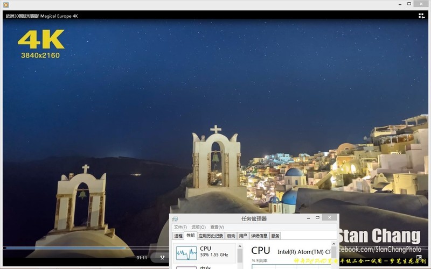The height and width of the screenshot is (269, 431).
Task: Select the CPU 53% 1.55 GHz item
Action: pyautogui.click(x=205, y=252)
